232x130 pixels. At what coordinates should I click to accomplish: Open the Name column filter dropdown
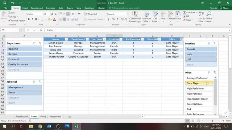tap(66, 39)
